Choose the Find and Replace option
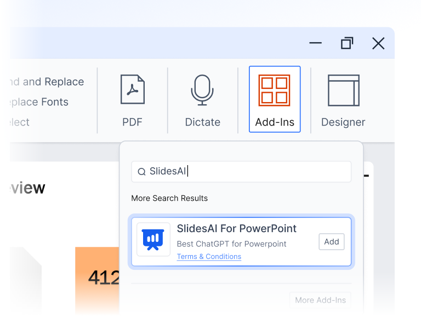This screenshot has height=316, width=421. [x=47, y=82]
